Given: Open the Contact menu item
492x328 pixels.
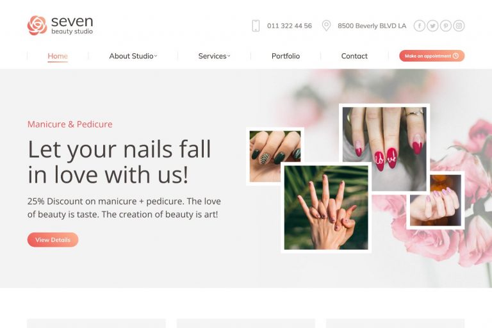Looking at the screenshot, I should 354,56.
